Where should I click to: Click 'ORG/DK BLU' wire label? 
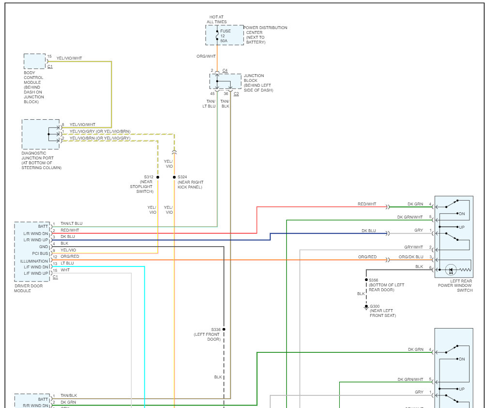tap(411, 257)
